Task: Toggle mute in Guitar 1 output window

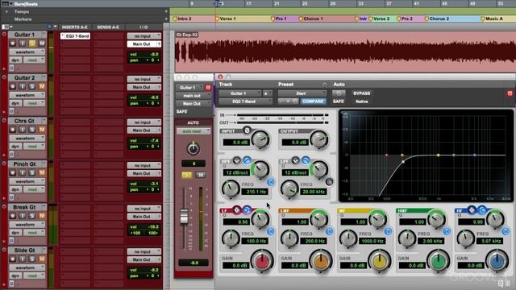Action: (201, 175)
